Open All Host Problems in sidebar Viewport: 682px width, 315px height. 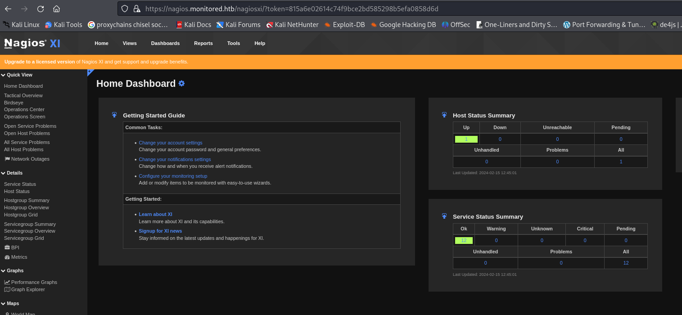24,149
